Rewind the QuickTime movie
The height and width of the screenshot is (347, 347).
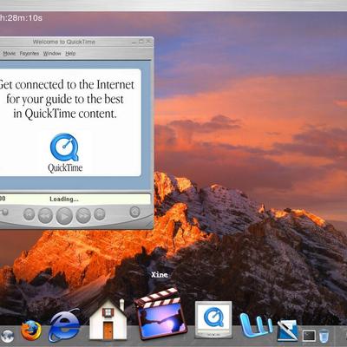click(x=45, y=216)
